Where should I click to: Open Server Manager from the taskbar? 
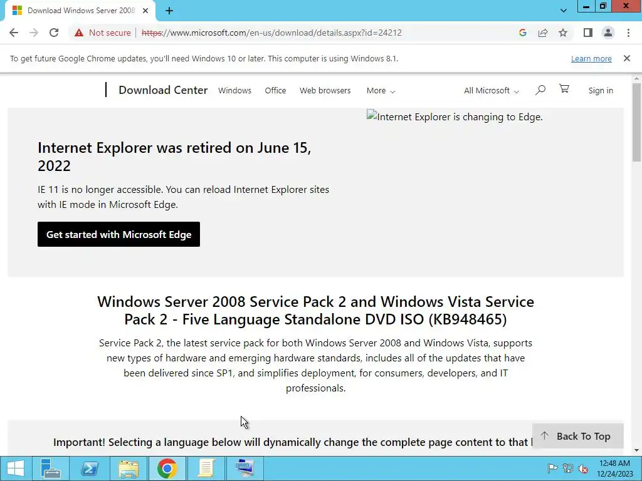coord(51,468)
